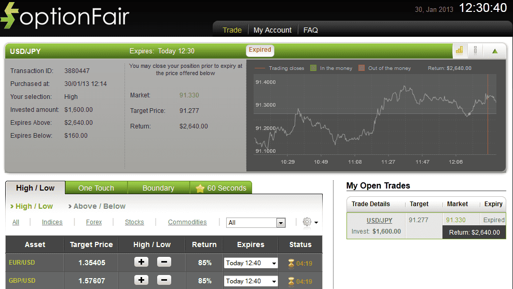Expand the GBP/USD expiry time dropdown
This screenshot has height=289, width=513.
pos(251,281)
